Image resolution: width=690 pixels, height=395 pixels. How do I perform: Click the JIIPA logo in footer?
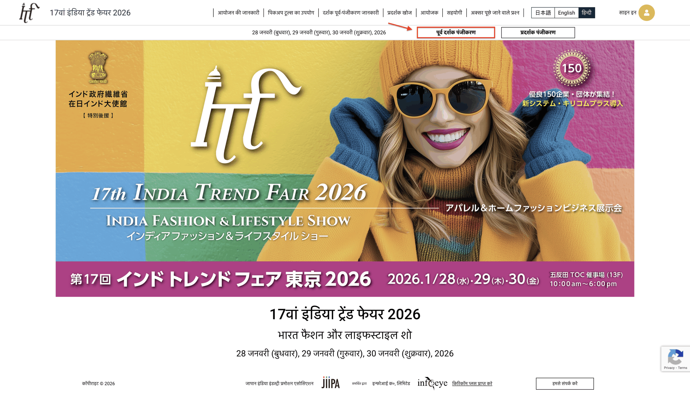330,383
